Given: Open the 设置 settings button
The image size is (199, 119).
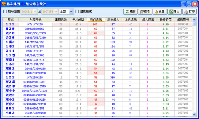Looking at the screenshot, I should click(160, 12).
